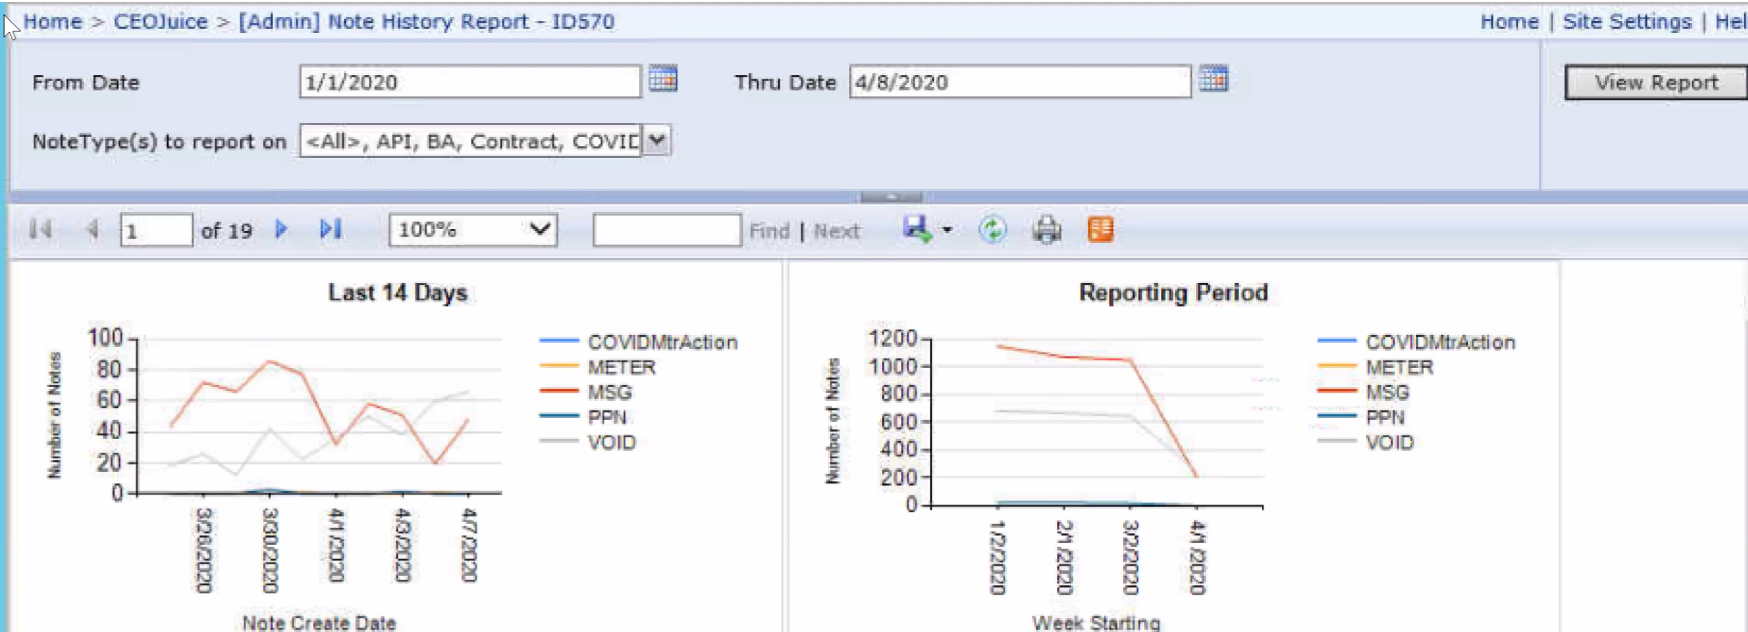Click the Note Create Date axis title
Image resolution: width=1748 pixels, height=632 pixels.
(319, 622)
